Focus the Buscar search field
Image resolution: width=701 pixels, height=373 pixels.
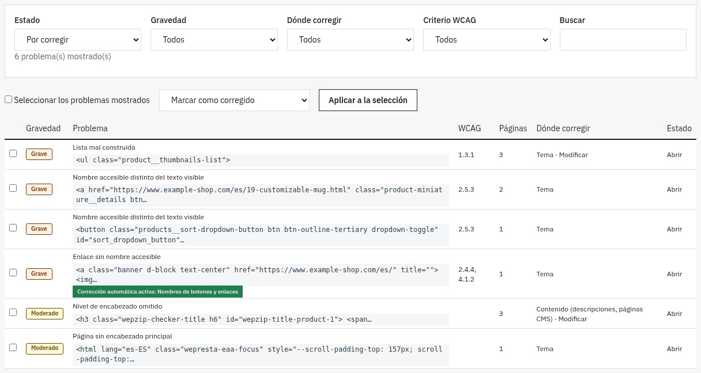coord(623,40)
